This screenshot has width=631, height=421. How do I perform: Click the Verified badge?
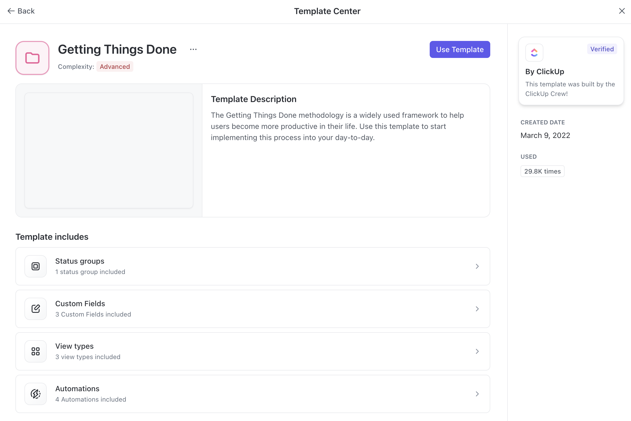[602, 49]
